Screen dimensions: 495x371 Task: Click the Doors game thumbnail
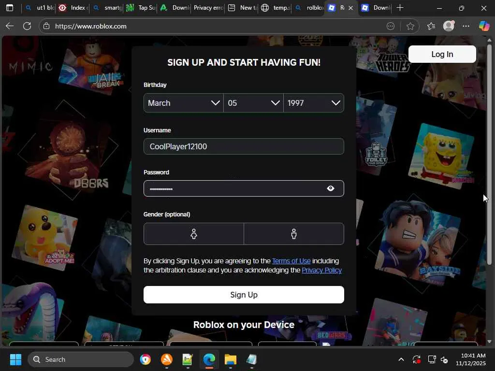(x=68, y=155)
